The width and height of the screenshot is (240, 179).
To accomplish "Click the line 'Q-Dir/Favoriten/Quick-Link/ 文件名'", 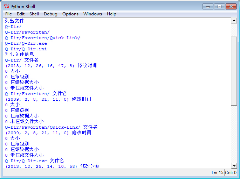I will (51, 127).
